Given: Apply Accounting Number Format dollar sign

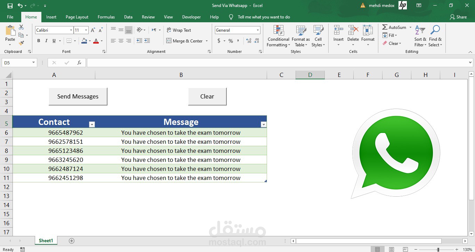Looking at the screenshot, I should click(x=219, y=41).
